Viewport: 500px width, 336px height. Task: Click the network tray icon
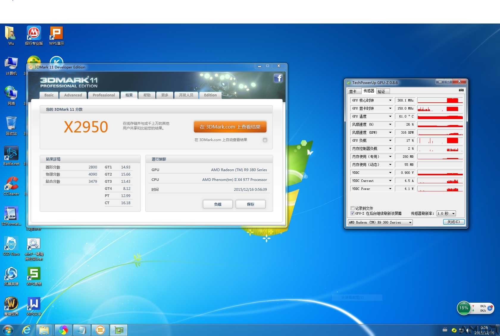pos(461,330)
